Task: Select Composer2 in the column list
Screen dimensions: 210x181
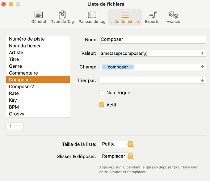Action: click(38, 87)
